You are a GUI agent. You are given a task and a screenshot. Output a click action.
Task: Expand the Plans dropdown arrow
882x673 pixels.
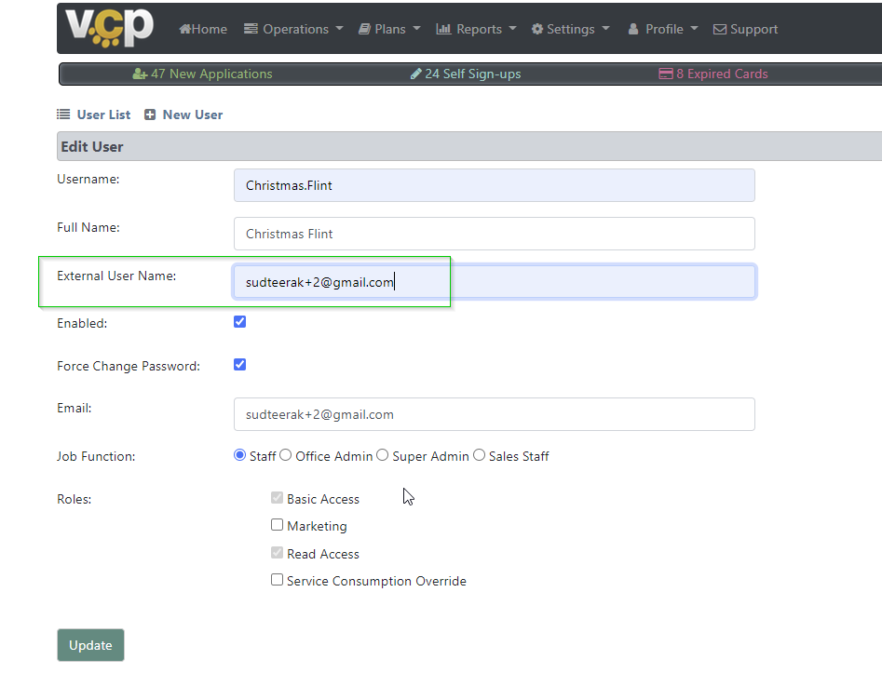point(416,29)
